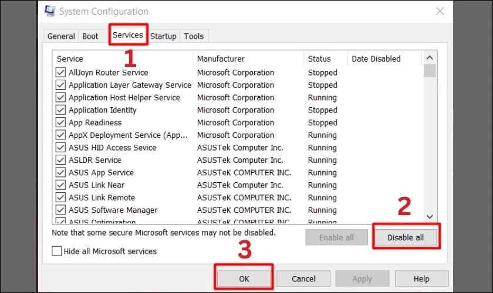Image resolution: width=493 pixels, height=293 pixels.
Task: Uncheck Application Layer Gateway Service checkbox
Action: 60,85
